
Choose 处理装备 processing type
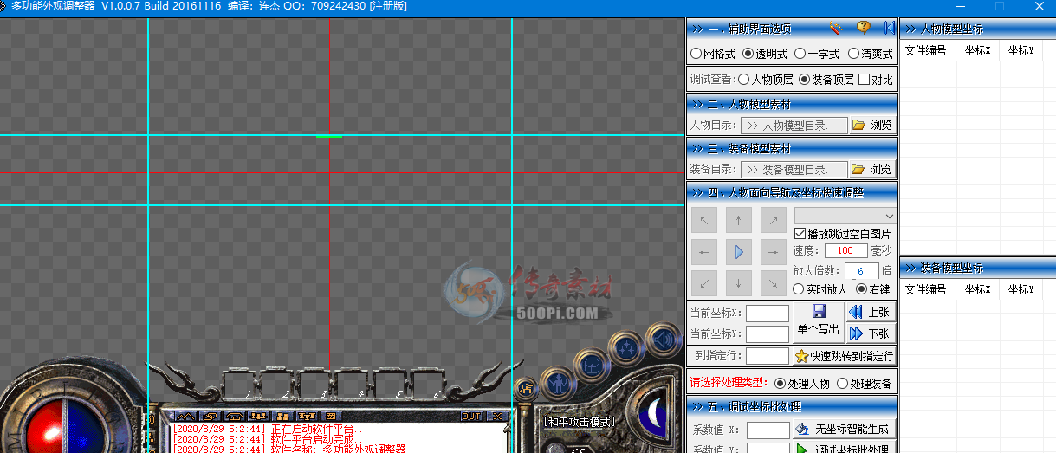[864, 384]
